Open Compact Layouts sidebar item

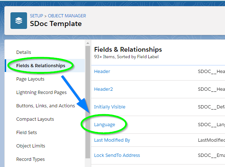35,119
